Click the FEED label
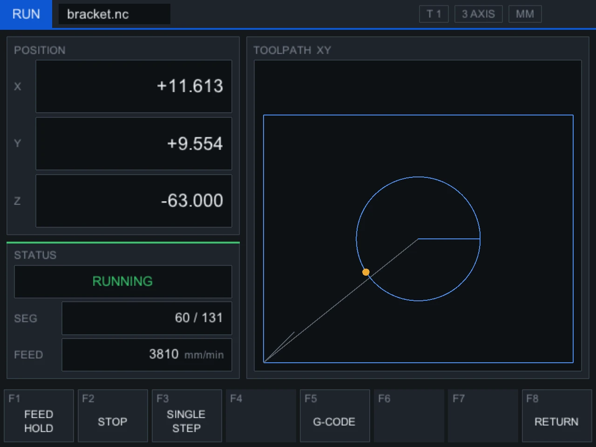596x447 pixels. click(x=28, y=355)
